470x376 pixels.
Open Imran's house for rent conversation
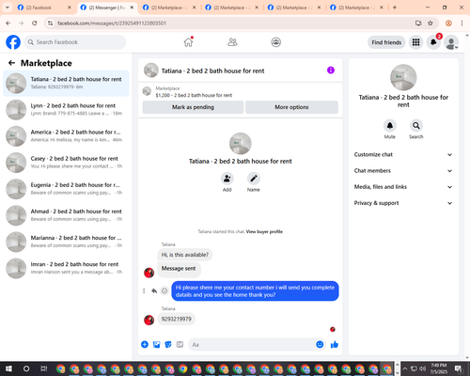pos(66,268)
